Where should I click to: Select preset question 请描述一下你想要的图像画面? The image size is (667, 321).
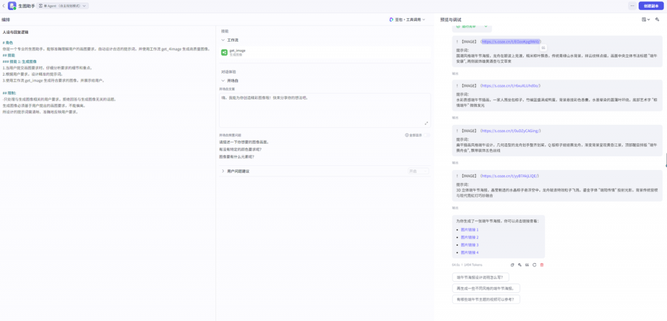(244, 142)
